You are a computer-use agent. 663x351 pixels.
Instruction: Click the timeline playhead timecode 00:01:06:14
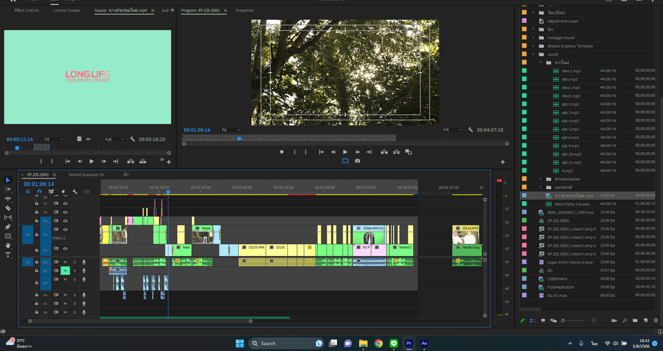(39, 184)
